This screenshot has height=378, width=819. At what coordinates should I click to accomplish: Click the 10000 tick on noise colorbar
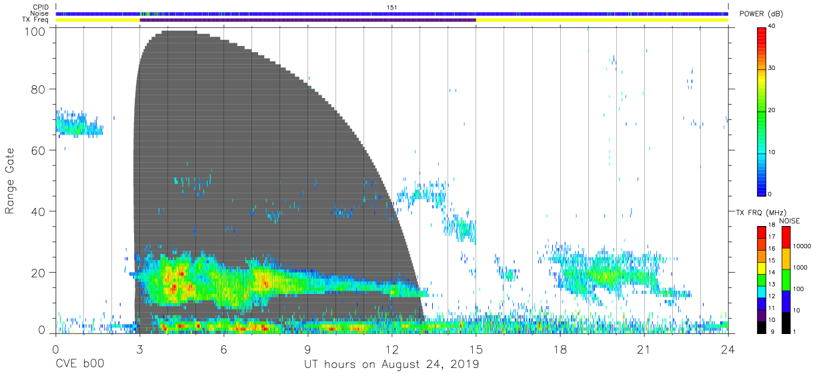[x=801, y=246]
